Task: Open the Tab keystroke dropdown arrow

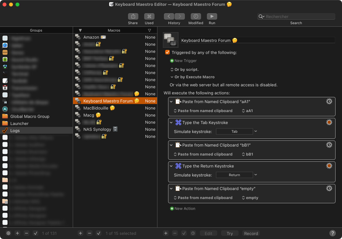Action: [256, 131]
